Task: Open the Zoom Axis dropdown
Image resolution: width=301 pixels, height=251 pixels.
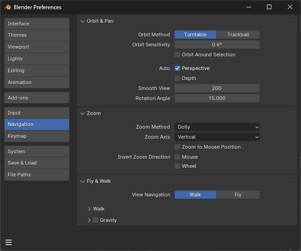Action: click(x=217, y=137)
